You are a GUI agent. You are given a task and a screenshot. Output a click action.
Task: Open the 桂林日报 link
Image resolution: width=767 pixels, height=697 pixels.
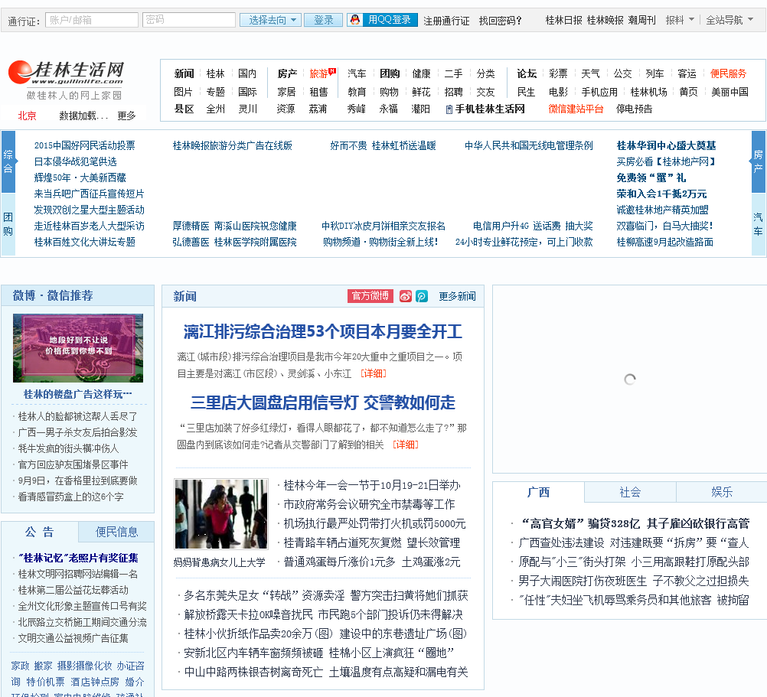(x=563, y=20)
